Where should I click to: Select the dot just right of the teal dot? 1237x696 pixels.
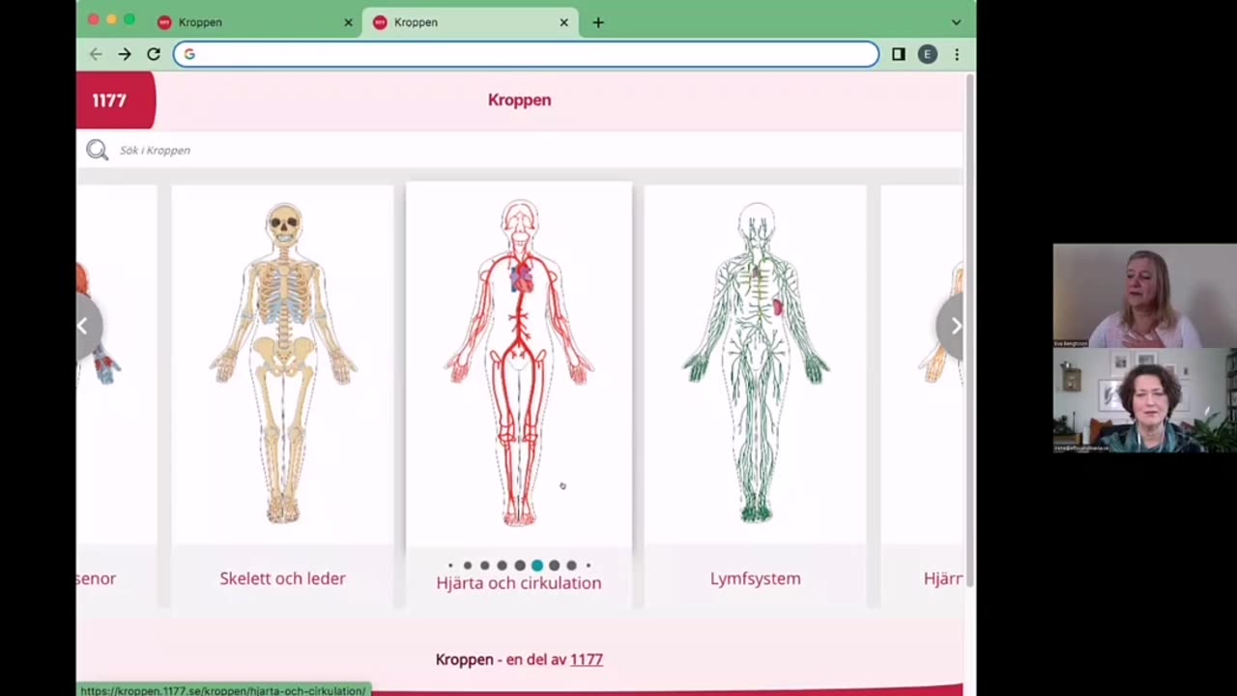pos(554,565)
